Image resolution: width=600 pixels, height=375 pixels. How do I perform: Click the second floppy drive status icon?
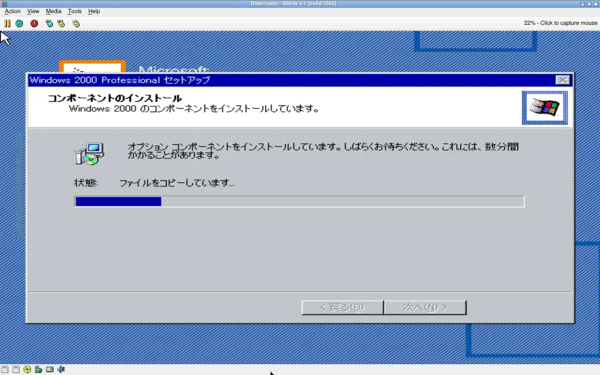click(x=16, y=369)
